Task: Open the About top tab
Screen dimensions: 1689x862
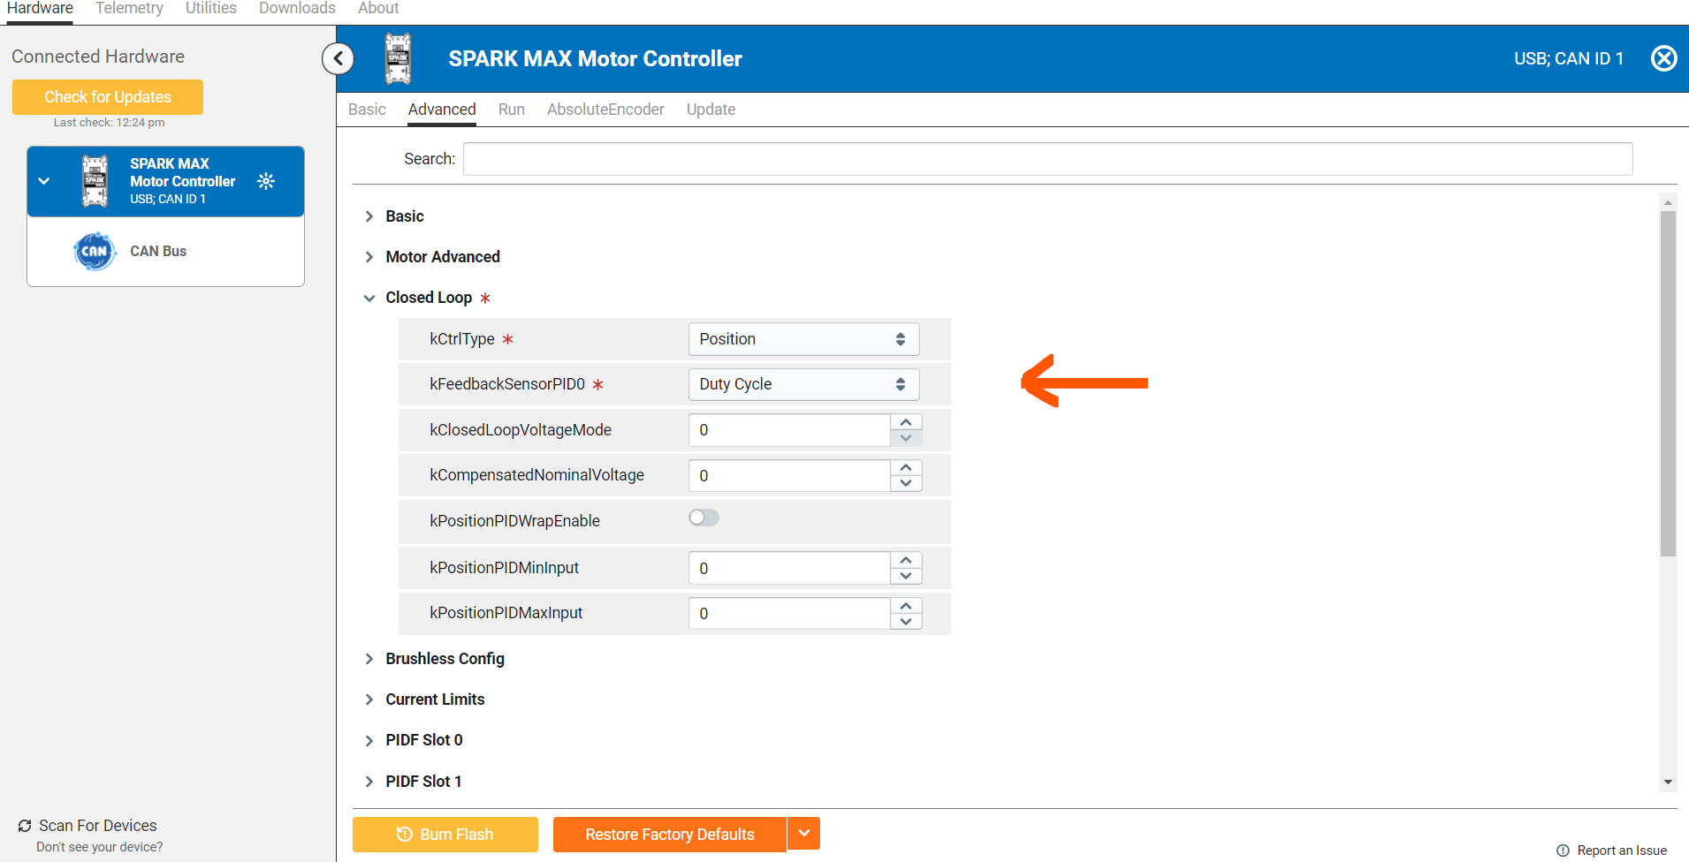Action: point(378,9)
